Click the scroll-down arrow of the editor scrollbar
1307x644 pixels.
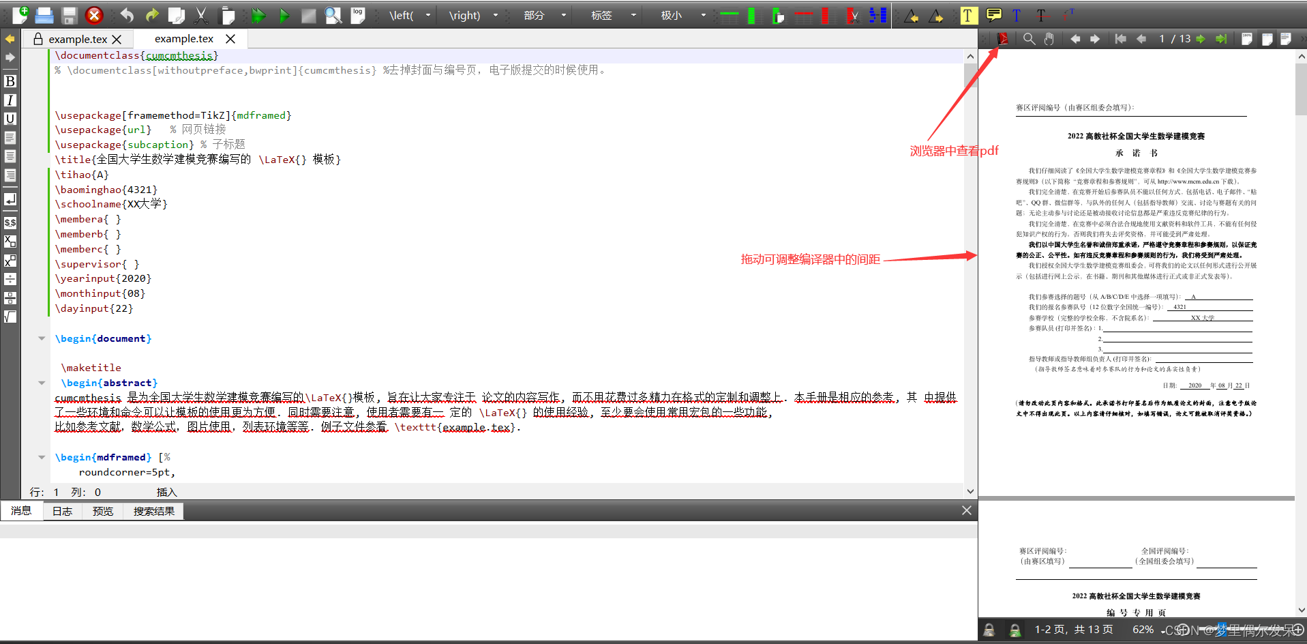click(970, 491)
